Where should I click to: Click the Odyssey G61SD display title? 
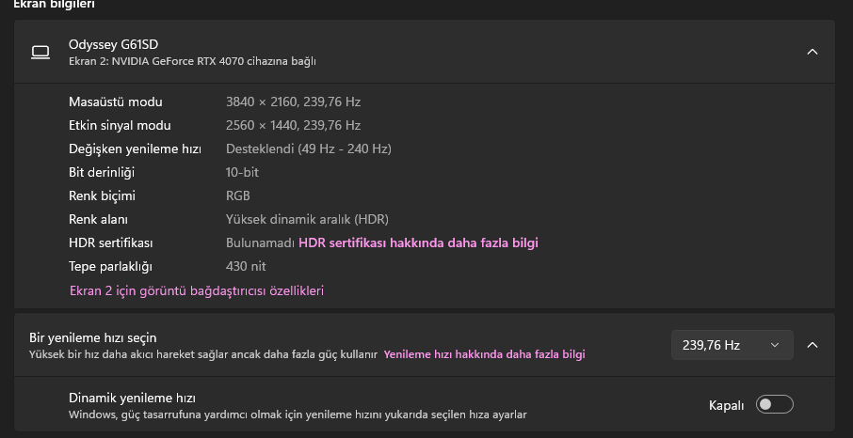click(x=105, y=44)
